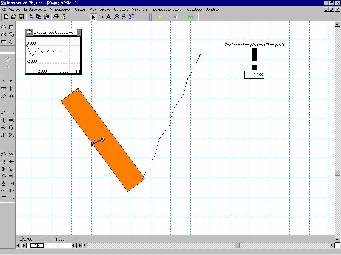Select the Square body tool
341x255 pixels.
11,27
